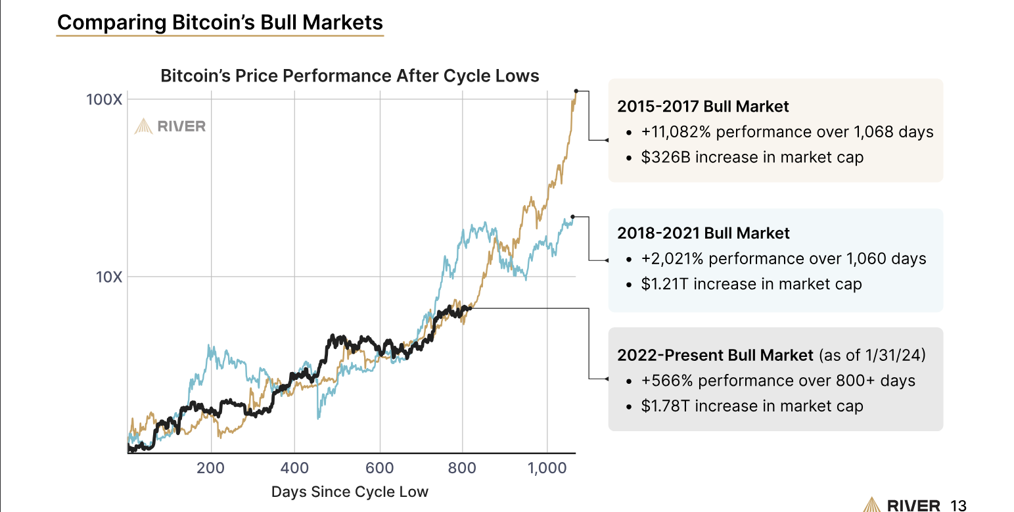Click the RIVER watermark logo inside the chart
Image resolution: width=1014 pixels, height=512 pixels.
(170, 126)
